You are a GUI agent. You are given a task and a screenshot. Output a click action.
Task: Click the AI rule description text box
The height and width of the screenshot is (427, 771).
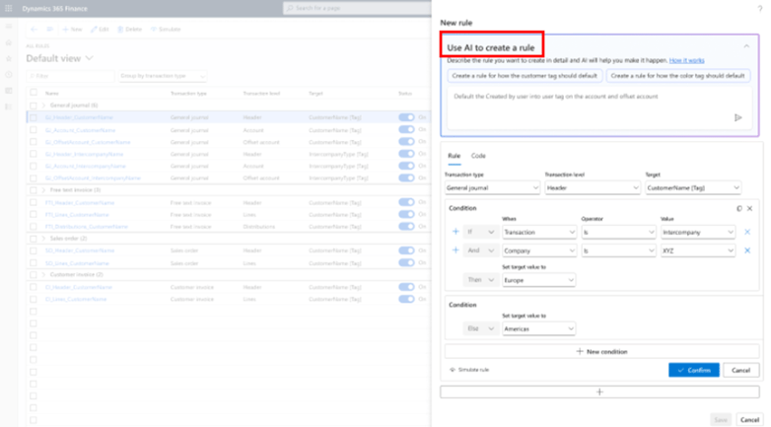(x=599, y=107)
